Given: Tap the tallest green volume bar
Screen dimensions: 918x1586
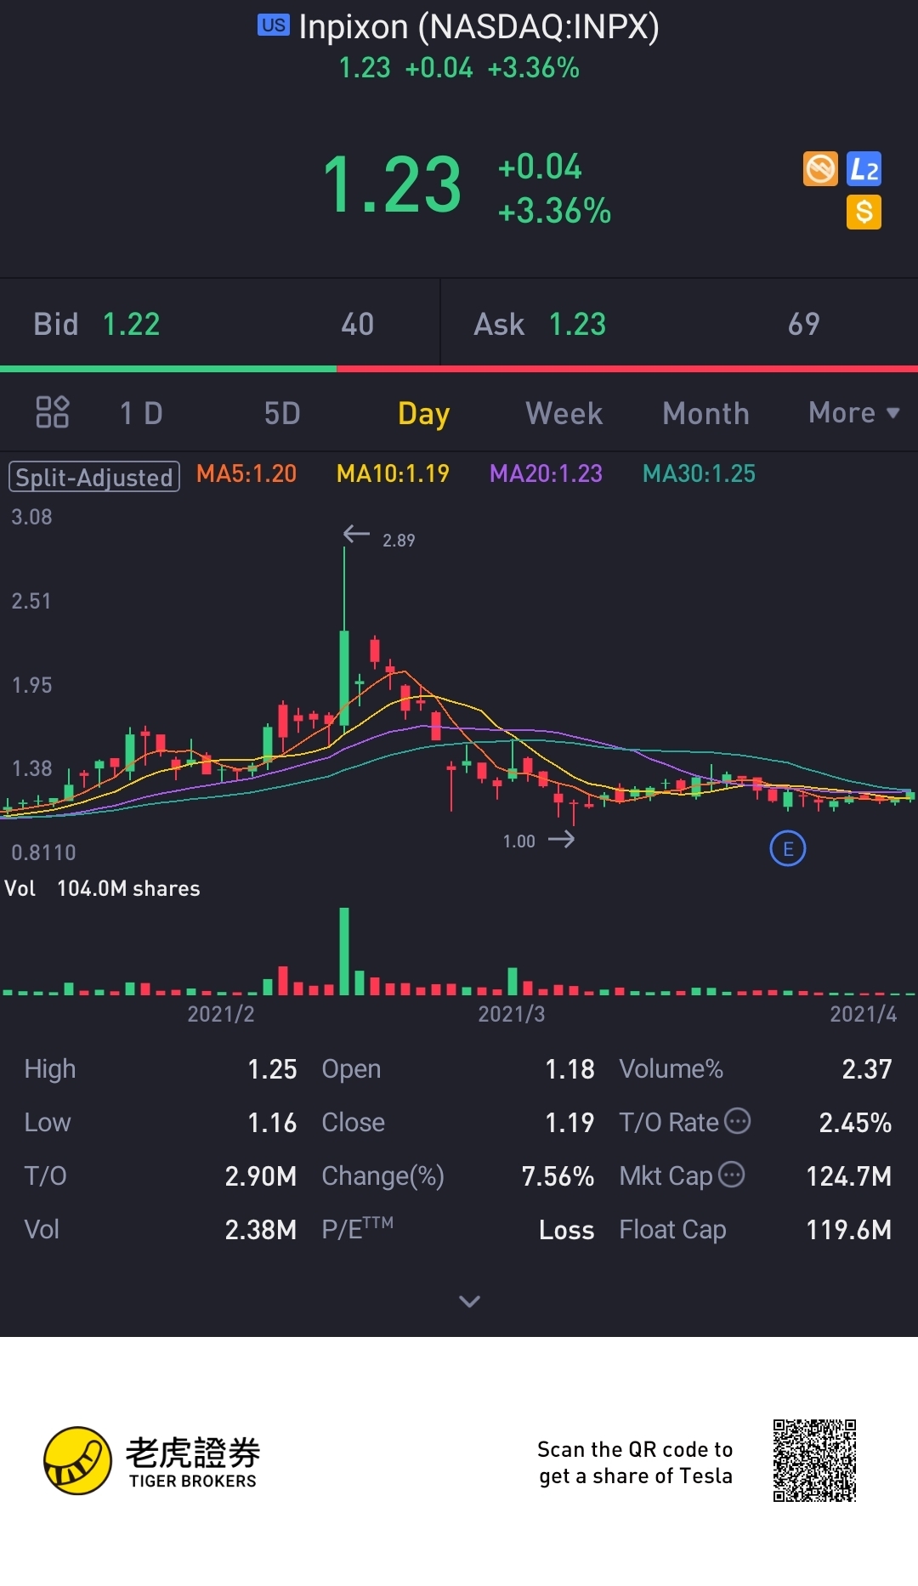Looking at the screenshot, I should tap(344, 951).
